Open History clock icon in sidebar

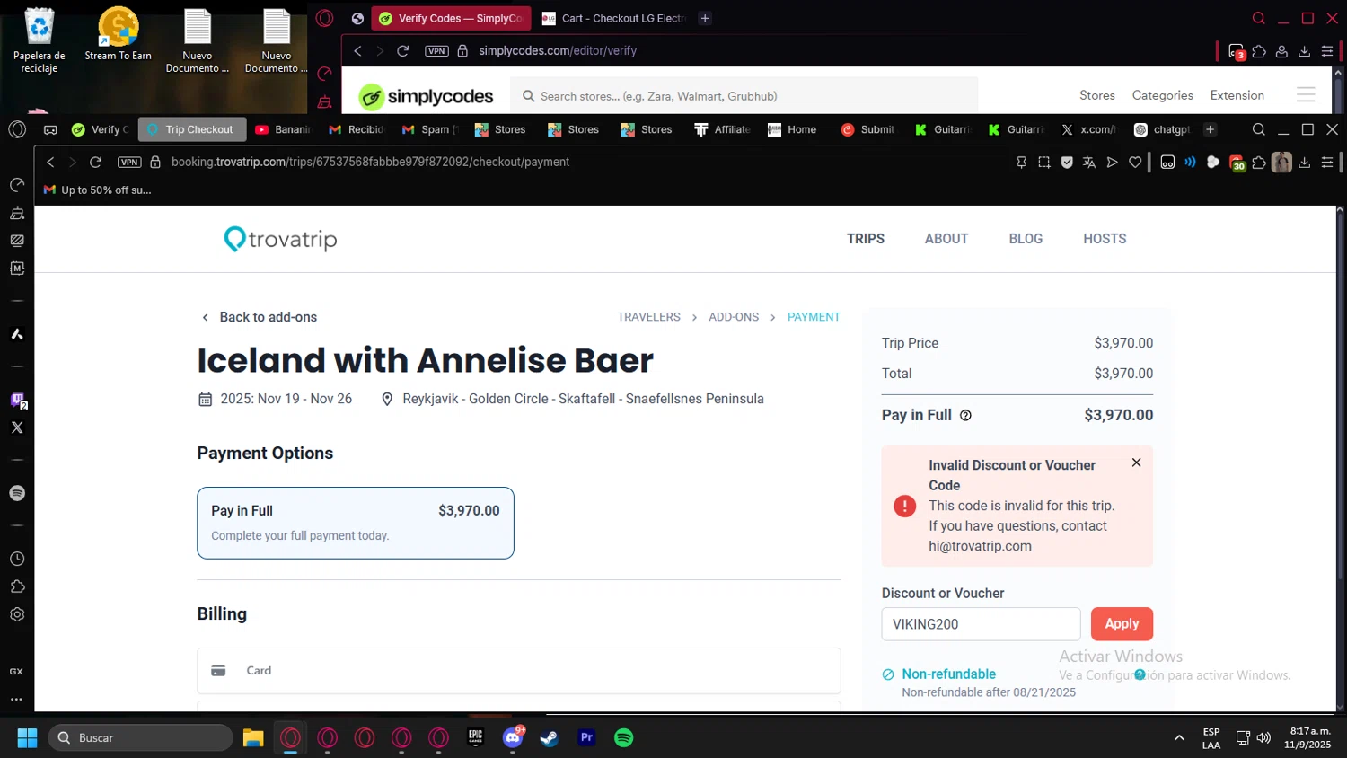click(17, 559)
